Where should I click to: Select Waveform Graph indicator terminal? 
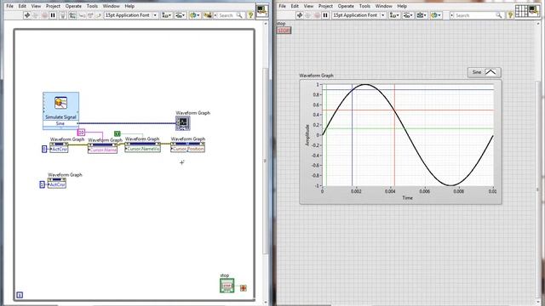[x=183, y=122]
